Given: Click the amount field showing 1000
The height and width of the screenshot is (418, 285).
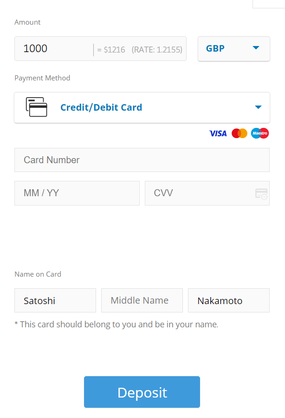Looking at the screenshot, I should point(101,49).
